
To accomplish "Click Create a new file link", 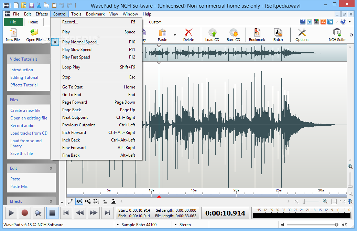I will 25,111.
